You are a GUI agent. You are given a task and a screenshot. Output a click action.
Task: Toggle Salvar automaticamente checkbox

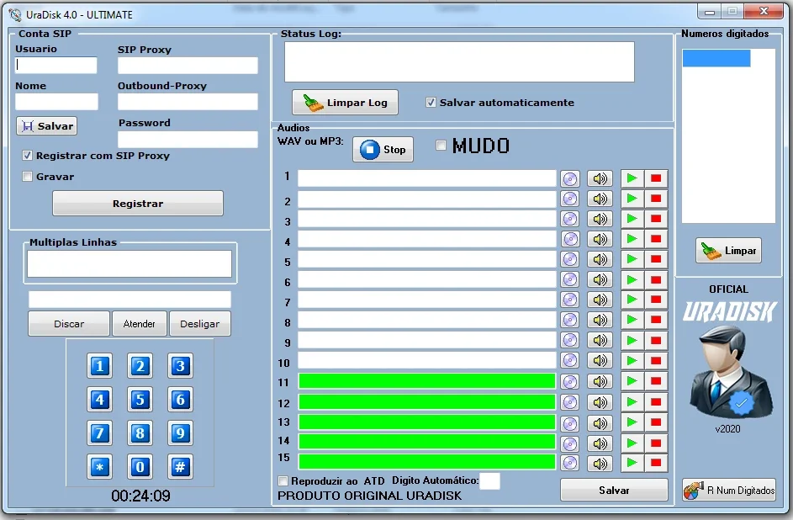[x=431, y=102]
